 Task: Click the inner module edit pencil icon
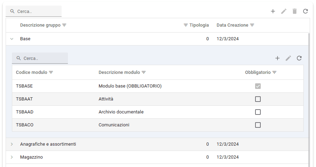tap(288, 58)
